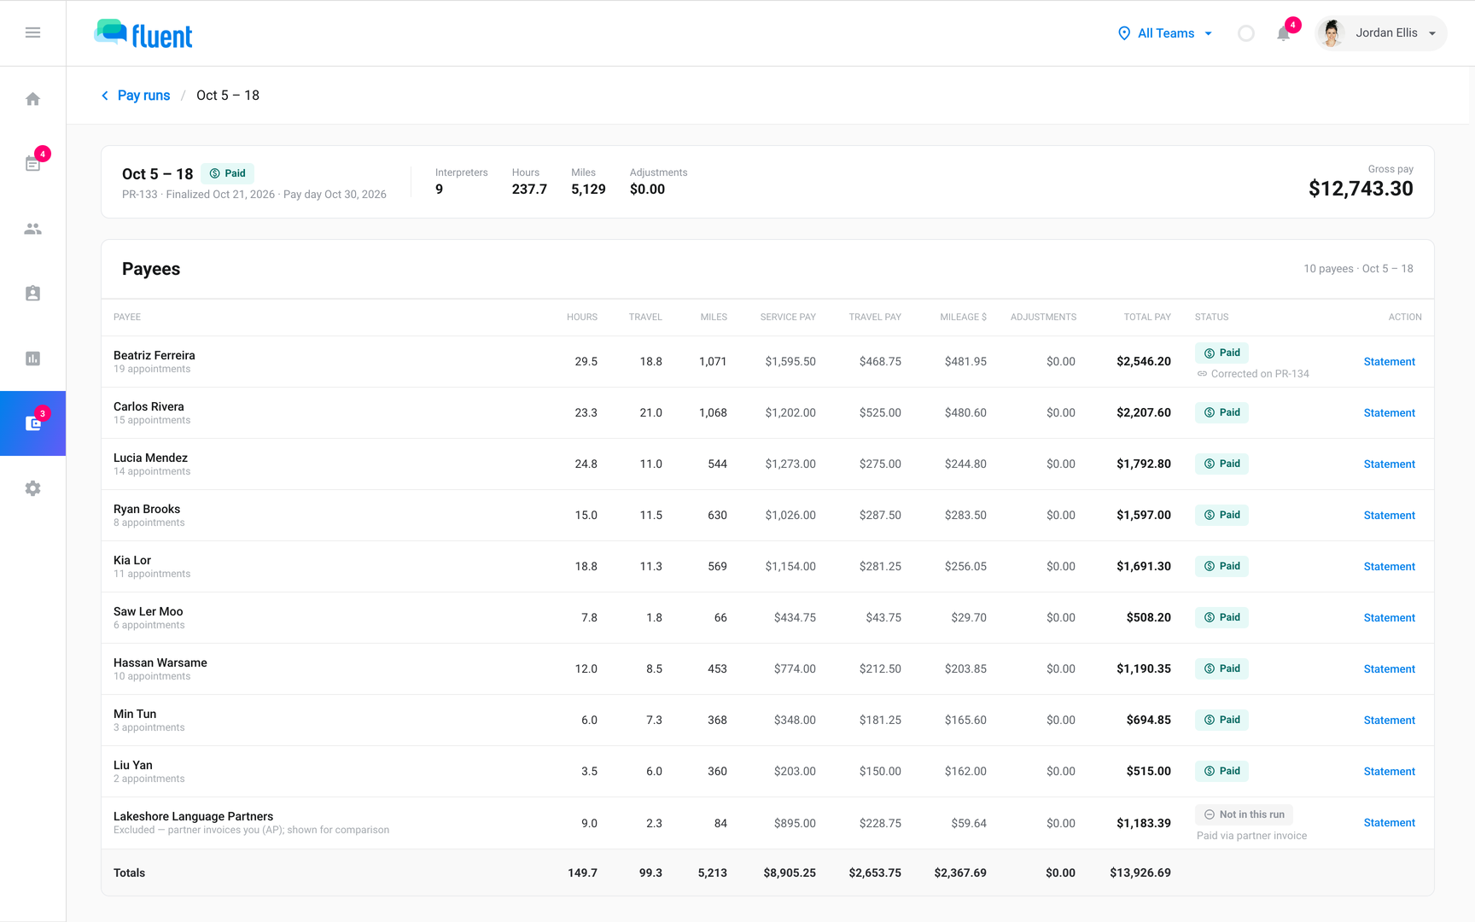
Task: Open the people sidebar icon
Action: click(x=32, y=229)
